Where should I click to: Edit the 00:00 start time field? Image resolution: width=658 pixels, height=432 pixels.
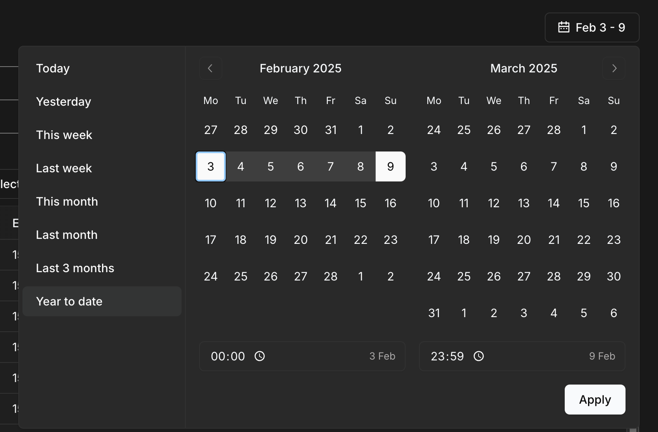[x=228, y=356]
